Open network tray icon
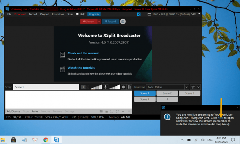 pyautogui.click(x=196, y=140)
